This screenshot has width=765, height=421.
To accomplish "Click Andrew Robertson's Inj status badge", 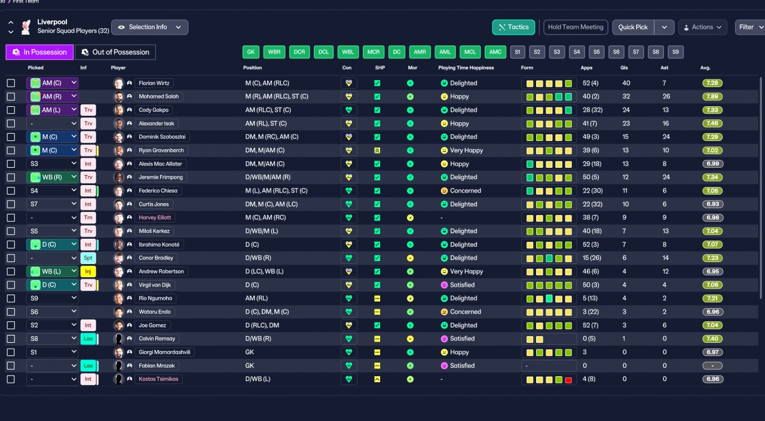I will (x=88, y=271).
